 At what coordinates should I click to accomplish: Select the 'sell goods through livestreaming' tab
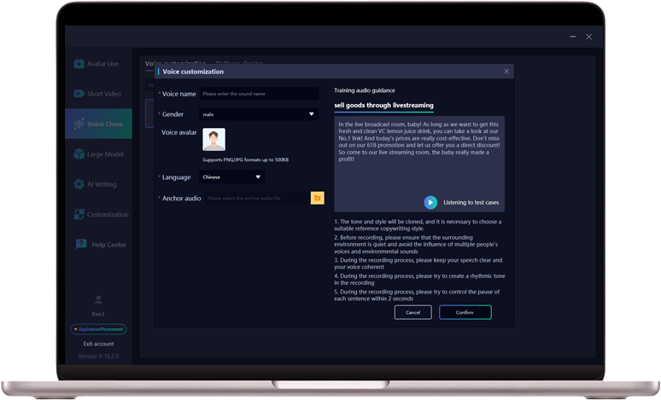(x=383, y=105)
